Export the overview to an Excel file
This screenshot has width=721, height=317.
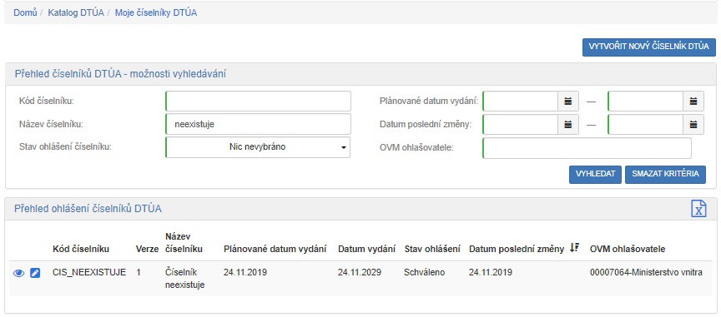point(698,209)
